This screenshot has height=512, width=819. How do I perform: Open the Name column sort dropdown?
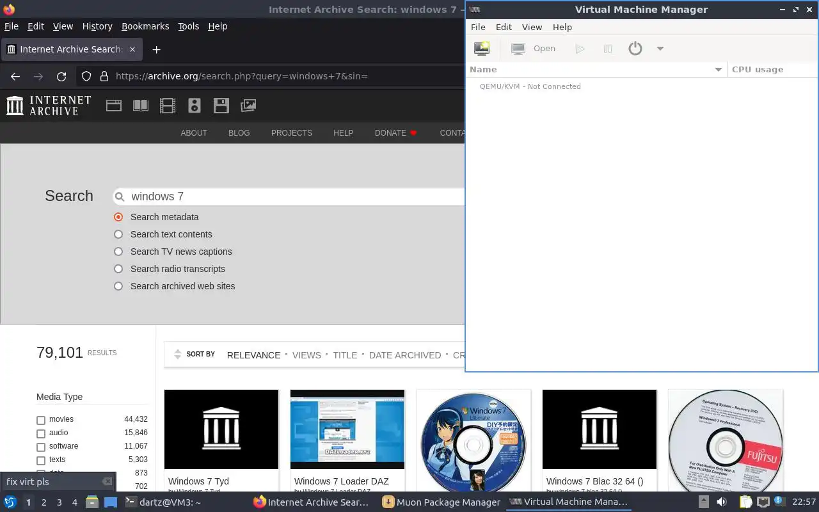coord(718,70)
